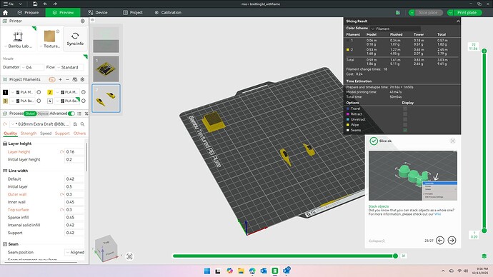Open the Wiki link in tip
Screen dimensions: 493x277
point(437,214)
